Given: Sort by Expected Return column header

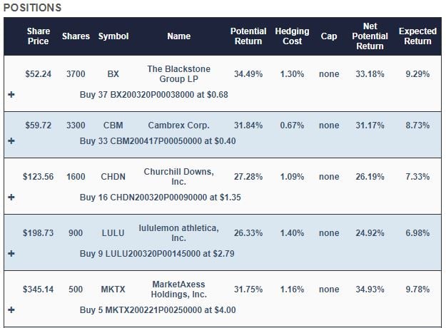Looking at the screenshot, I should (x=417, y=36).
